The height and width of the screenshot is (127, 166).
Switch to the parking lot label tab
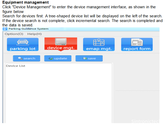[23, 49]
